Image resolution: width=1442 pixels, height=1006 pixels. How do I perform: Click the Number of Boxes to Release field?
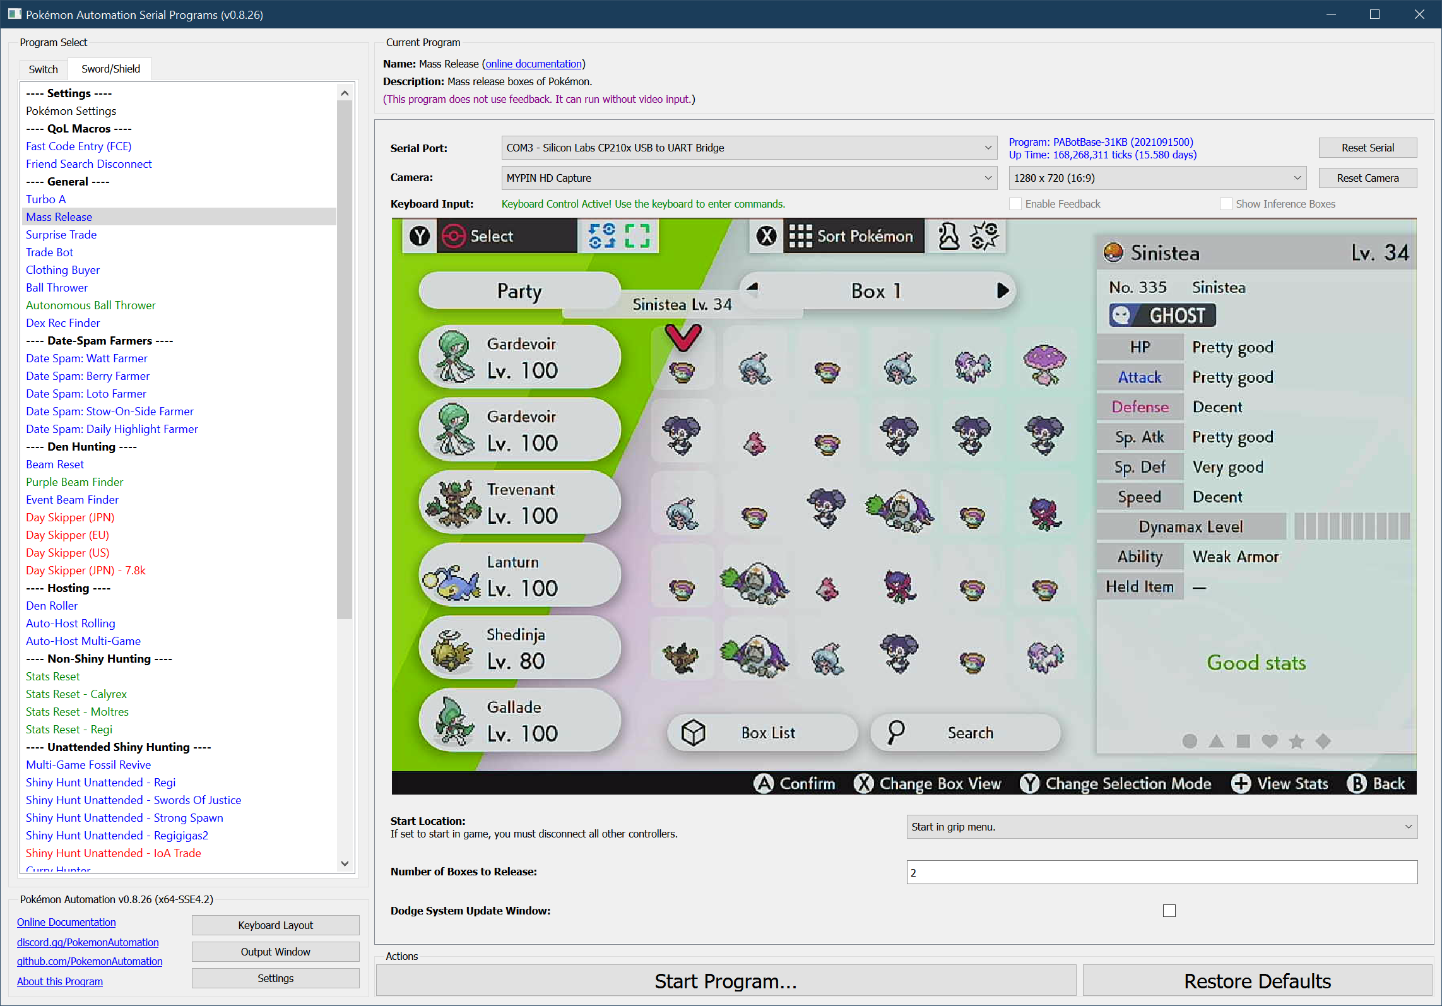pyautogui.click(x=1161, y=872)
